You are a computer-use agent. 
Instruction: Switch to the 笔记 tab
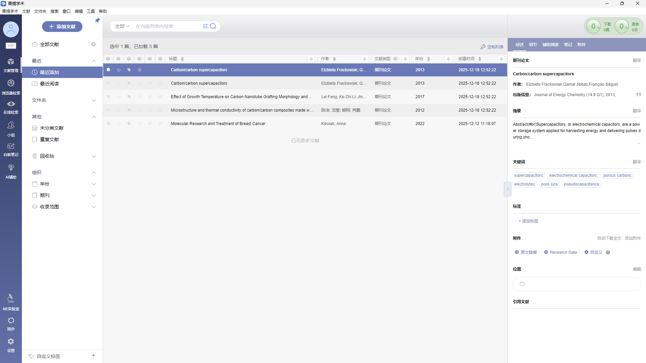pos(568,45)
